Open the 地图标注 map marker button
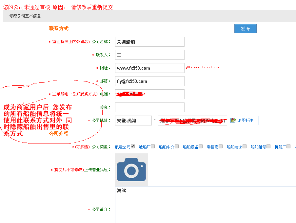This screenshot has height=223, width=296. tap(244, 121)
